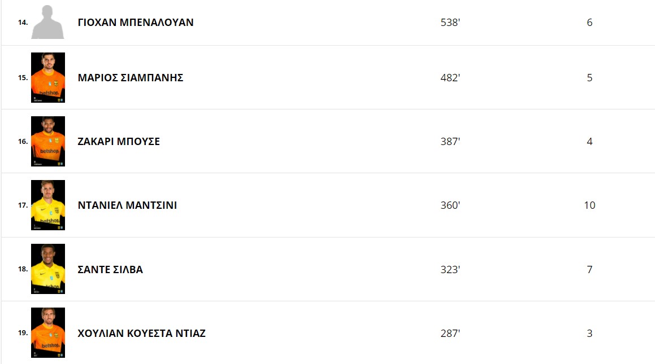Screen dimensions: 655x364
Task: Click rank number 14.
Action: (23, 23)
